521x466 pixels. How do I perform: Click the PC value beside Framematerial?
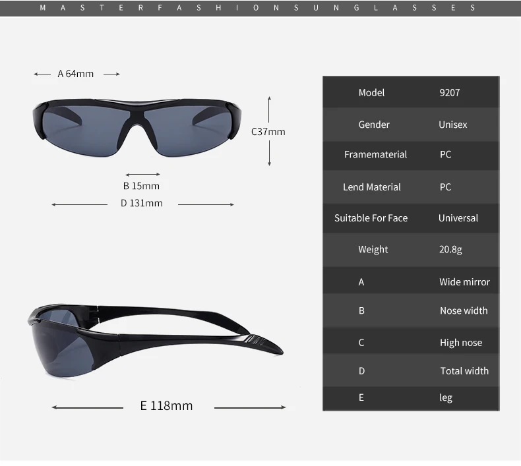tap(446, 154)
